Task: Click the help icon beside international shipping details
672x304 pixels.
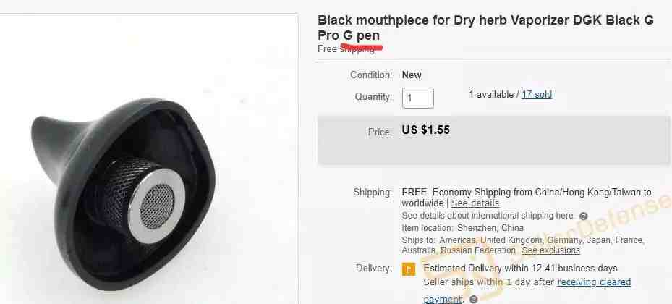Action: point(583,216)
